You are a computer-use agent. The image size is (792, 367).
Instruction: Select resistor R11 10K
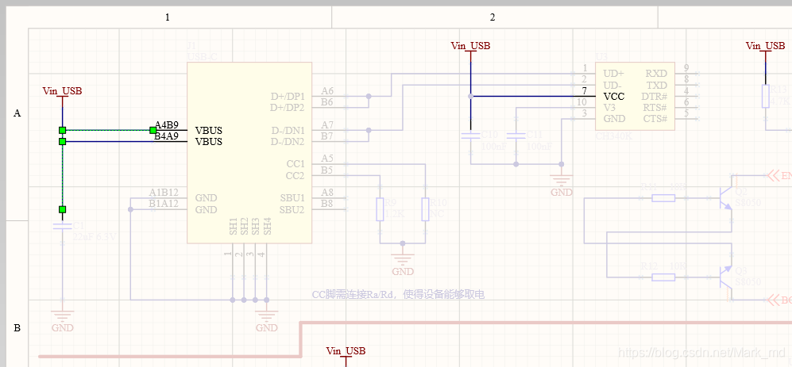click(663, 198)
